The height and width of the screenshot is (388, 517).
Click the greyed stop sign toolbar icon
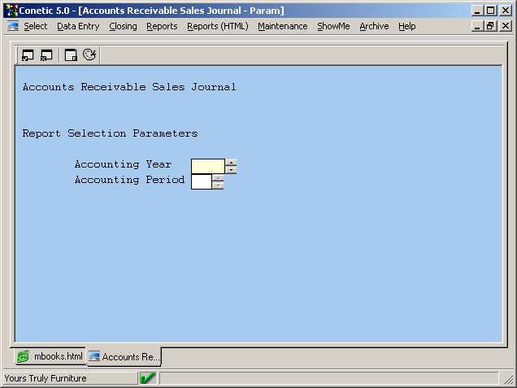point(89,54)
